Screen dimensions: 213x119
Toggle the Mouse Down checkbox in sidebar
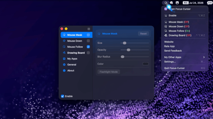coord(88,41)
